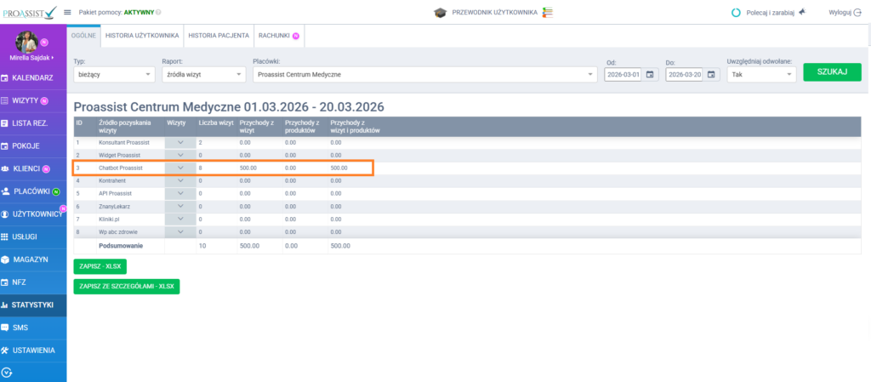871x382 pixels.
Task: Click the collapse sidebar arrow icon at bottom
Action: pyautogui.click(x=8, y=372)
